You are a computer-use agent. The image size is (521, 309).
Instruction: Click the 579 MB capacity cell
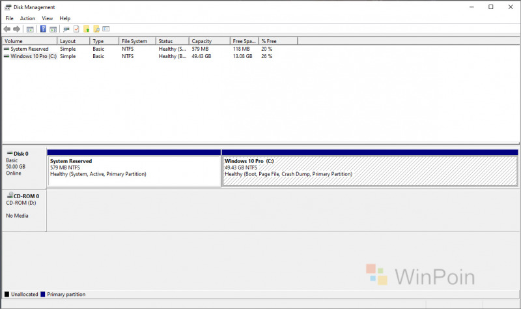coord(200,49)
